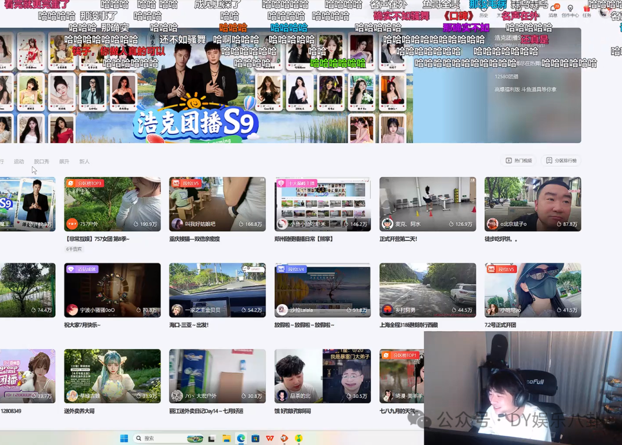Open 历史 in the top navigation
Viewport: 622px width, 445px height.
point(484,15)
